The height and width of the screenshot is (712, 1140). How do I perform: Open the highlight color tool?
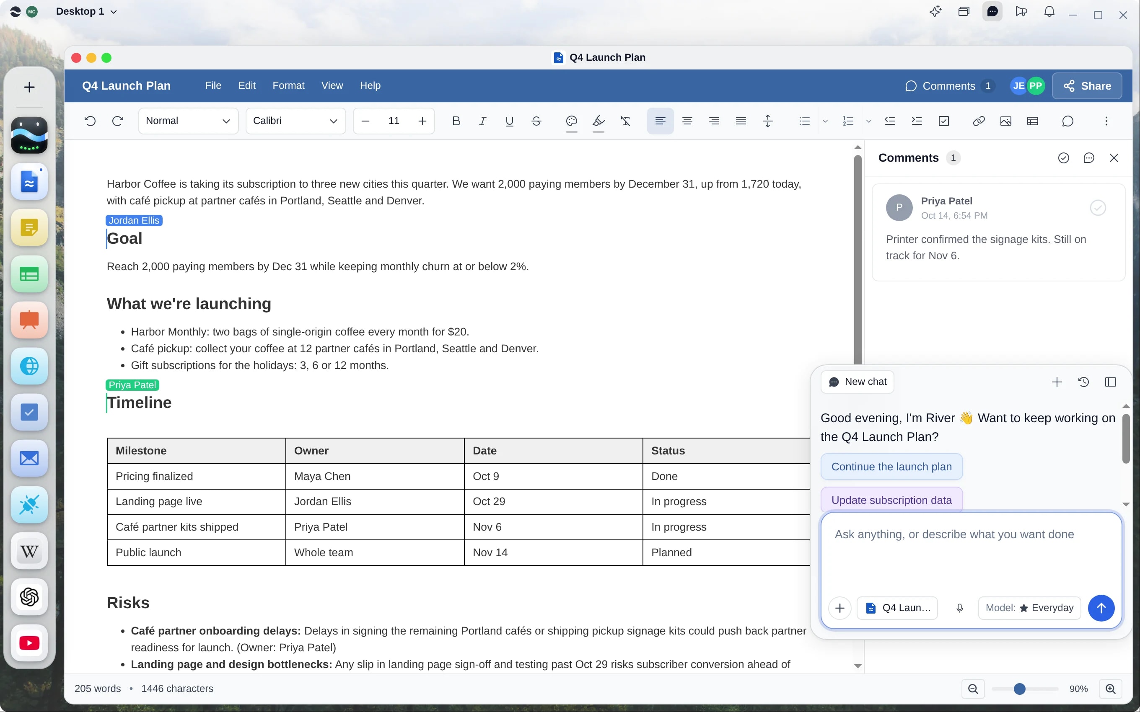coord(598,121)
